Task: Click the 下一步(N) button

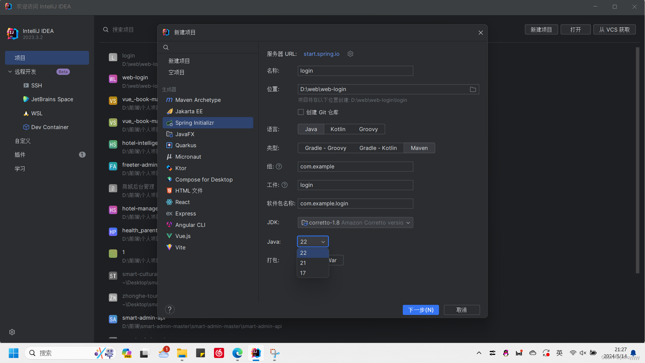Action: click(421, 310)
